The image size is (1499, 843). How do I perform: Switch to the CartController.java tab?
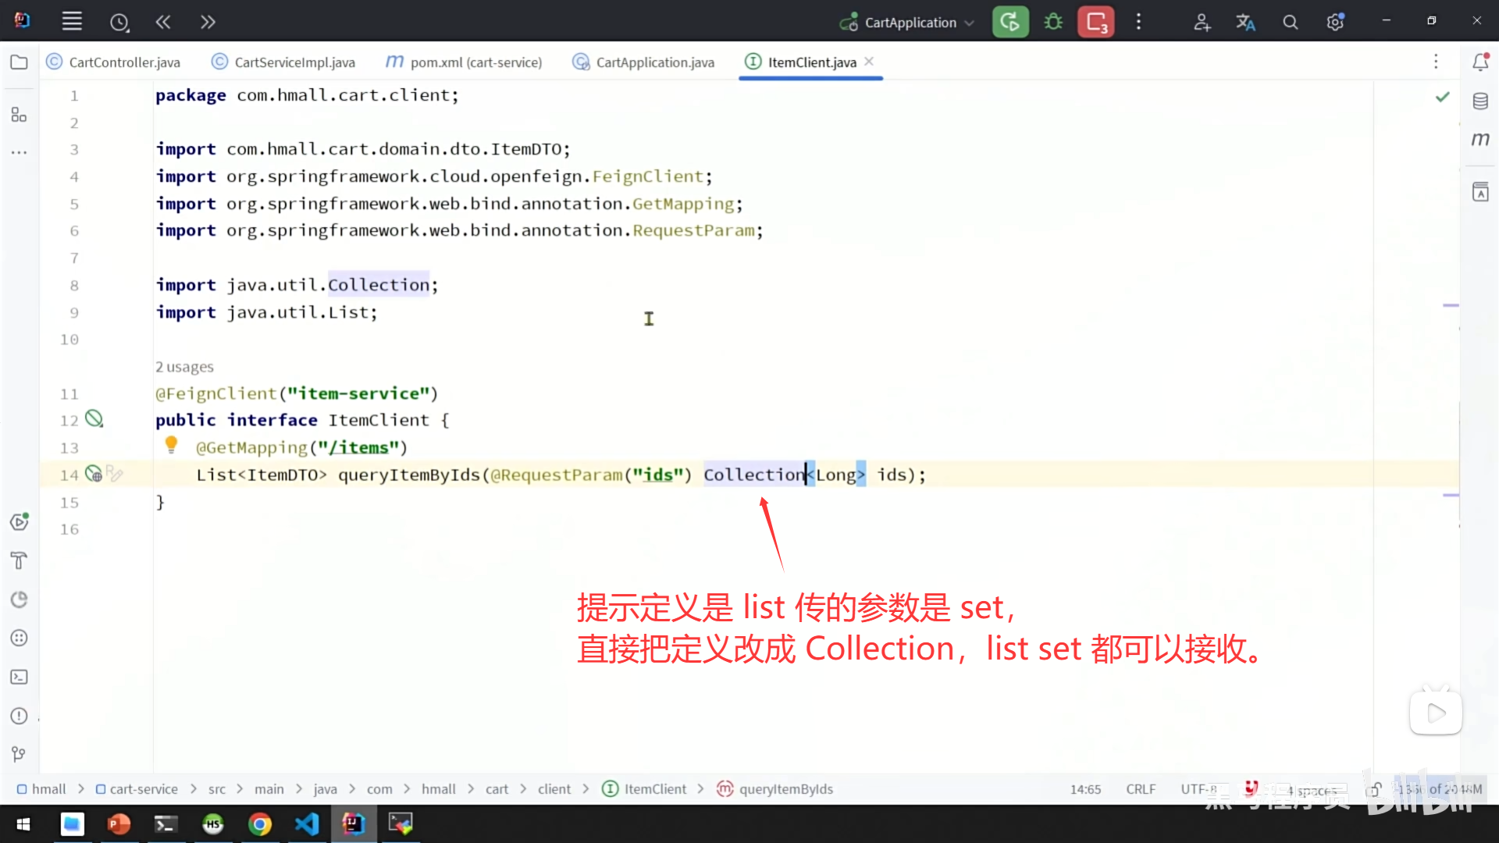[123, 62]
